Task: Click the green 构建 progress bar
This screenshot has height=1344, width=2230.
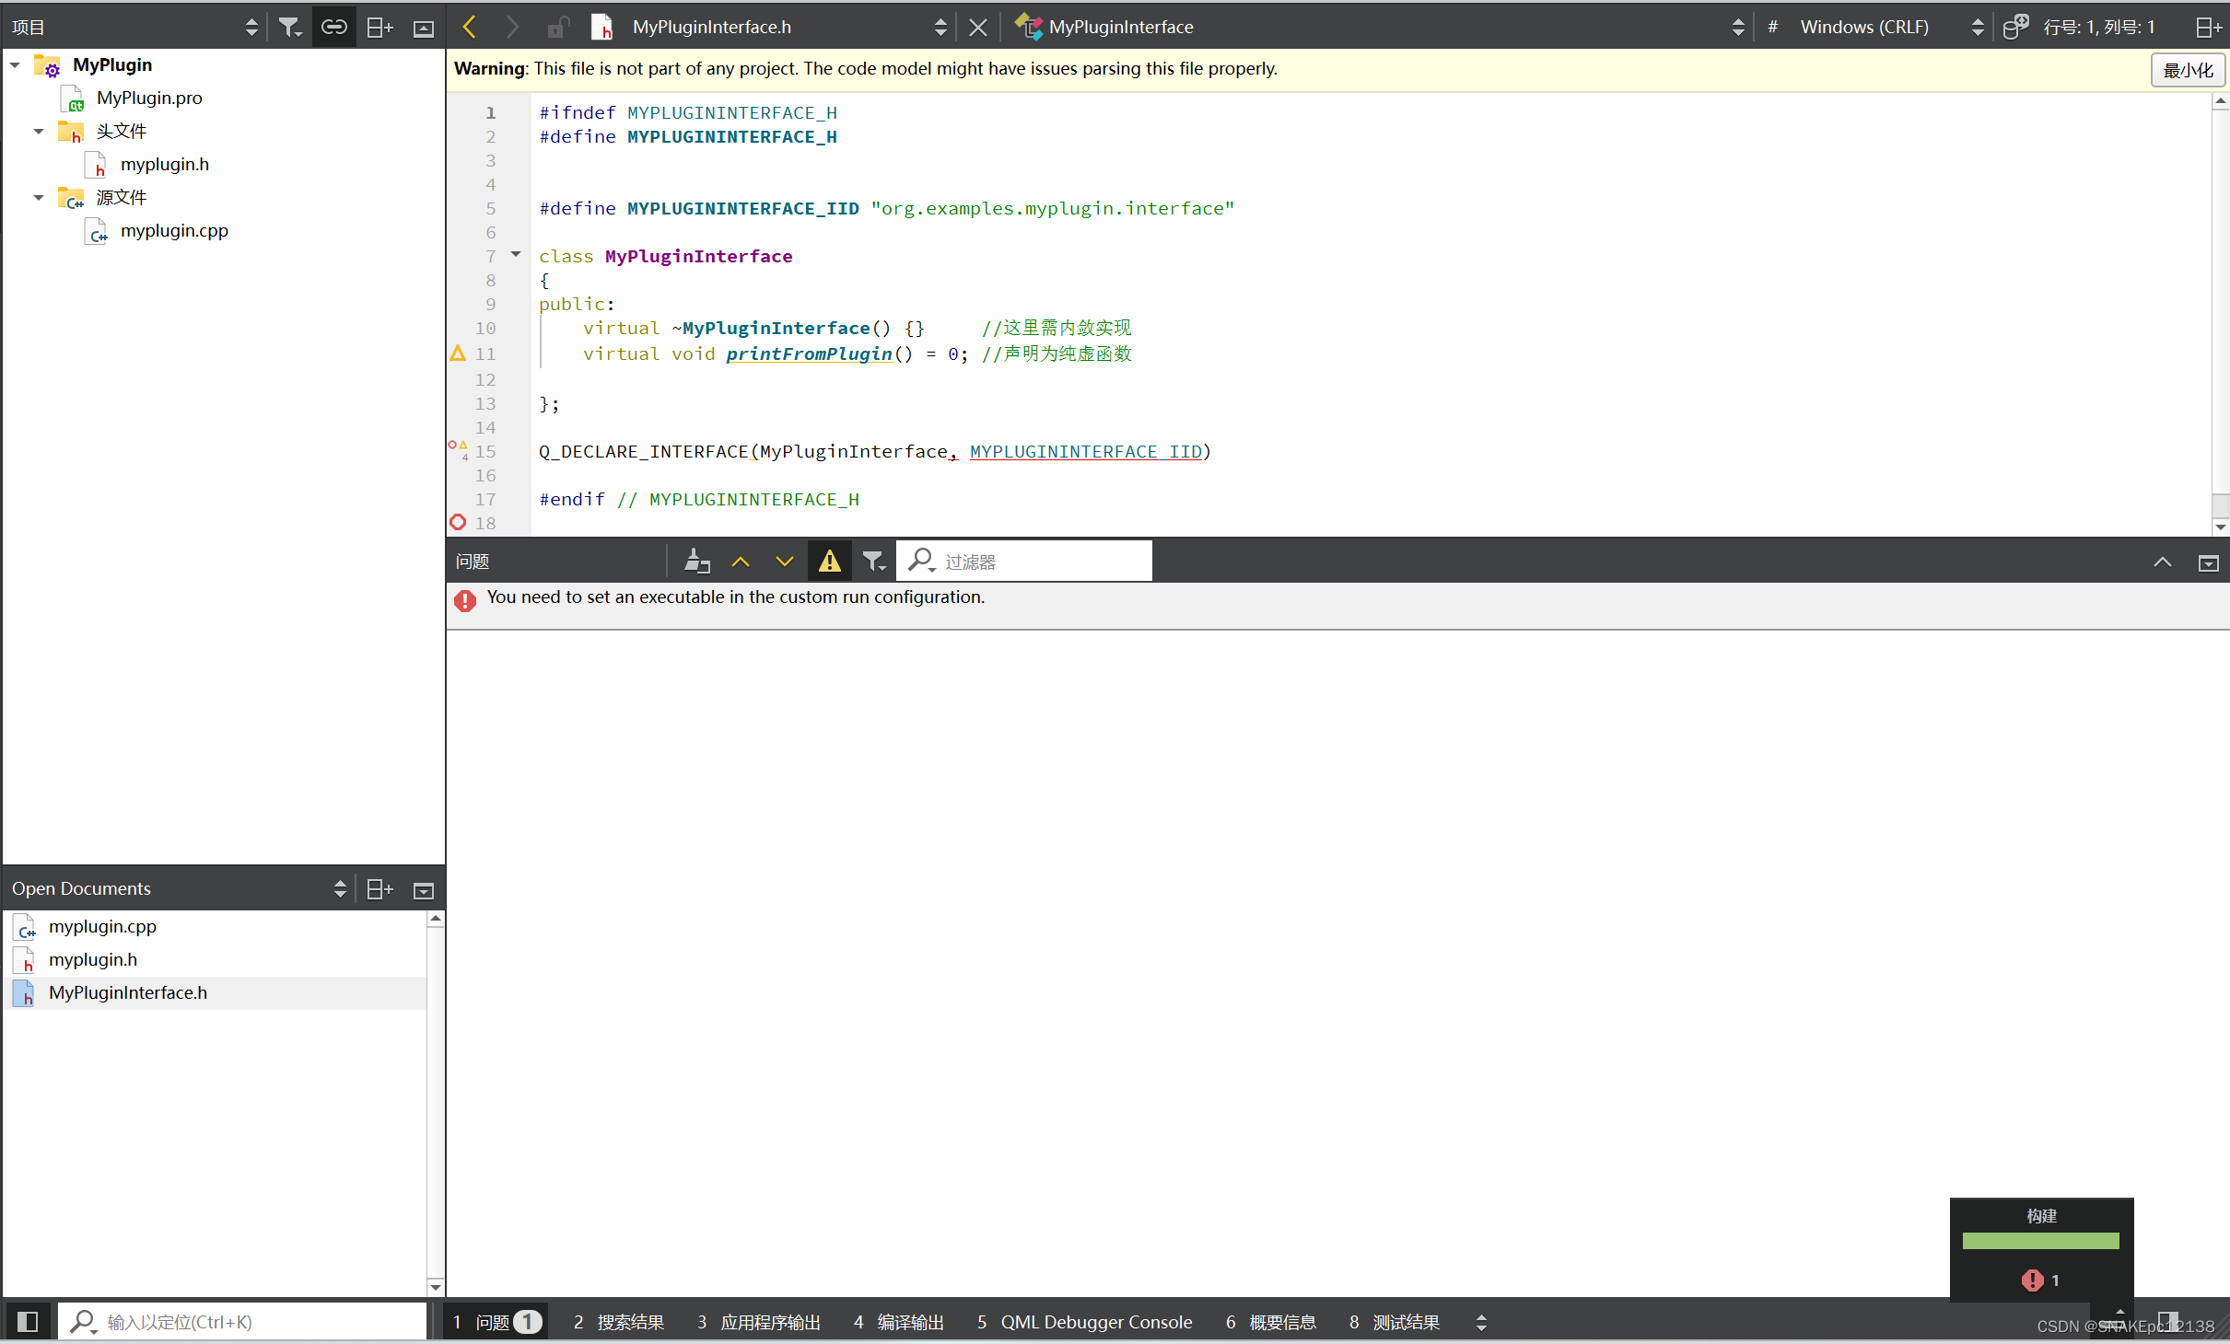Action: pos(2040,1240)
